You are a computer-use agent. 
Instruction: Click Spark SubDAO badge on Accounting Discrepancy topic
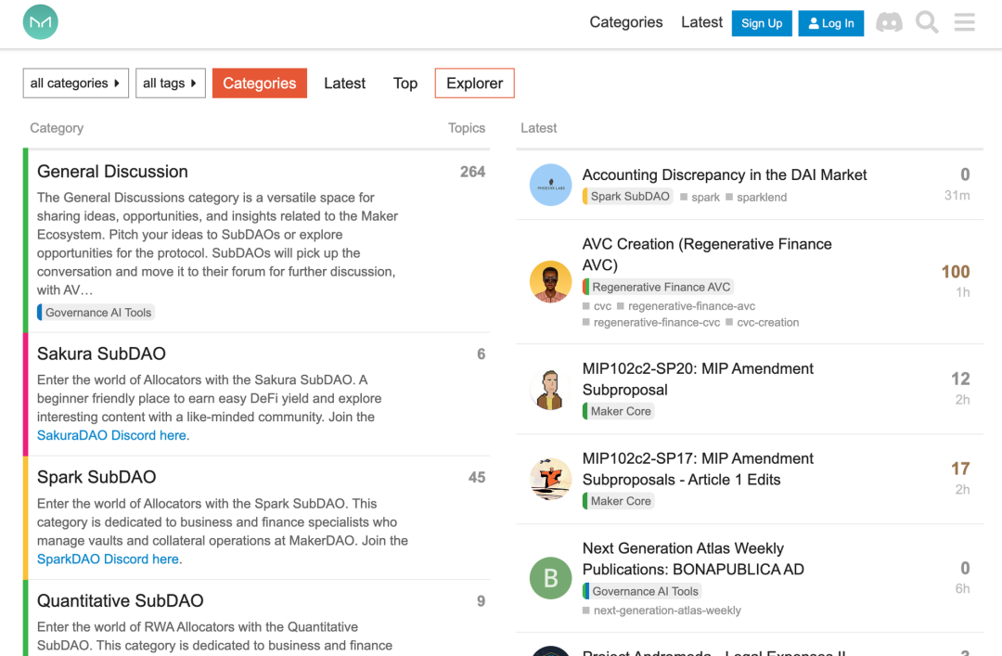coord(627,197)
